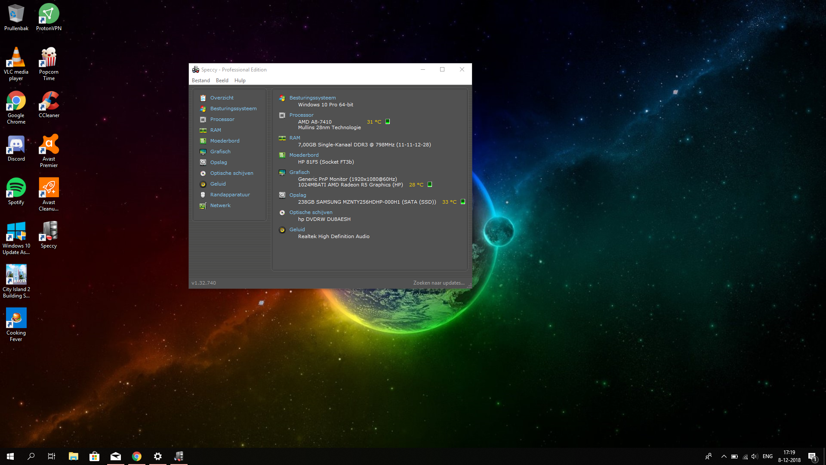This screenshot has height=465, width=826.
Task: Open the Bestand menu
Action: tap(201, 81)
